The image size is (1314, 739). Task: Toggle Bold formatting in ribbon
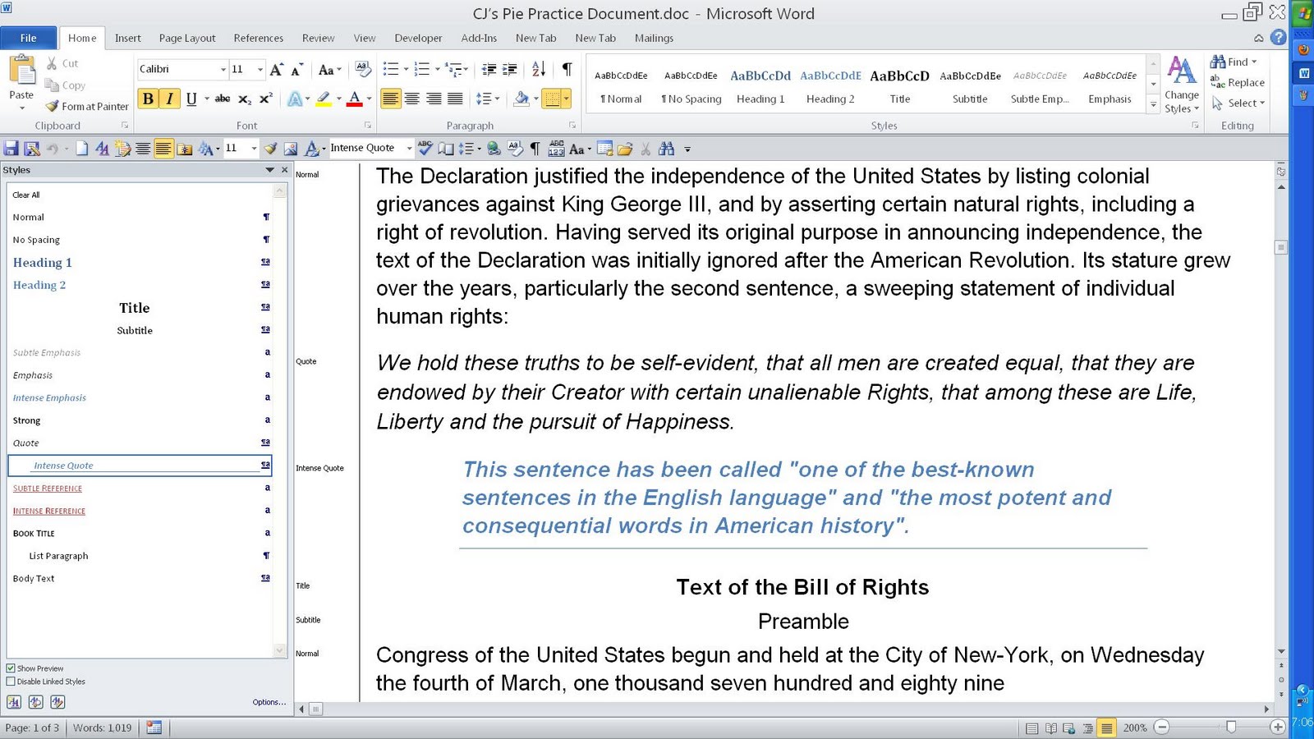[x=148, y=99]
